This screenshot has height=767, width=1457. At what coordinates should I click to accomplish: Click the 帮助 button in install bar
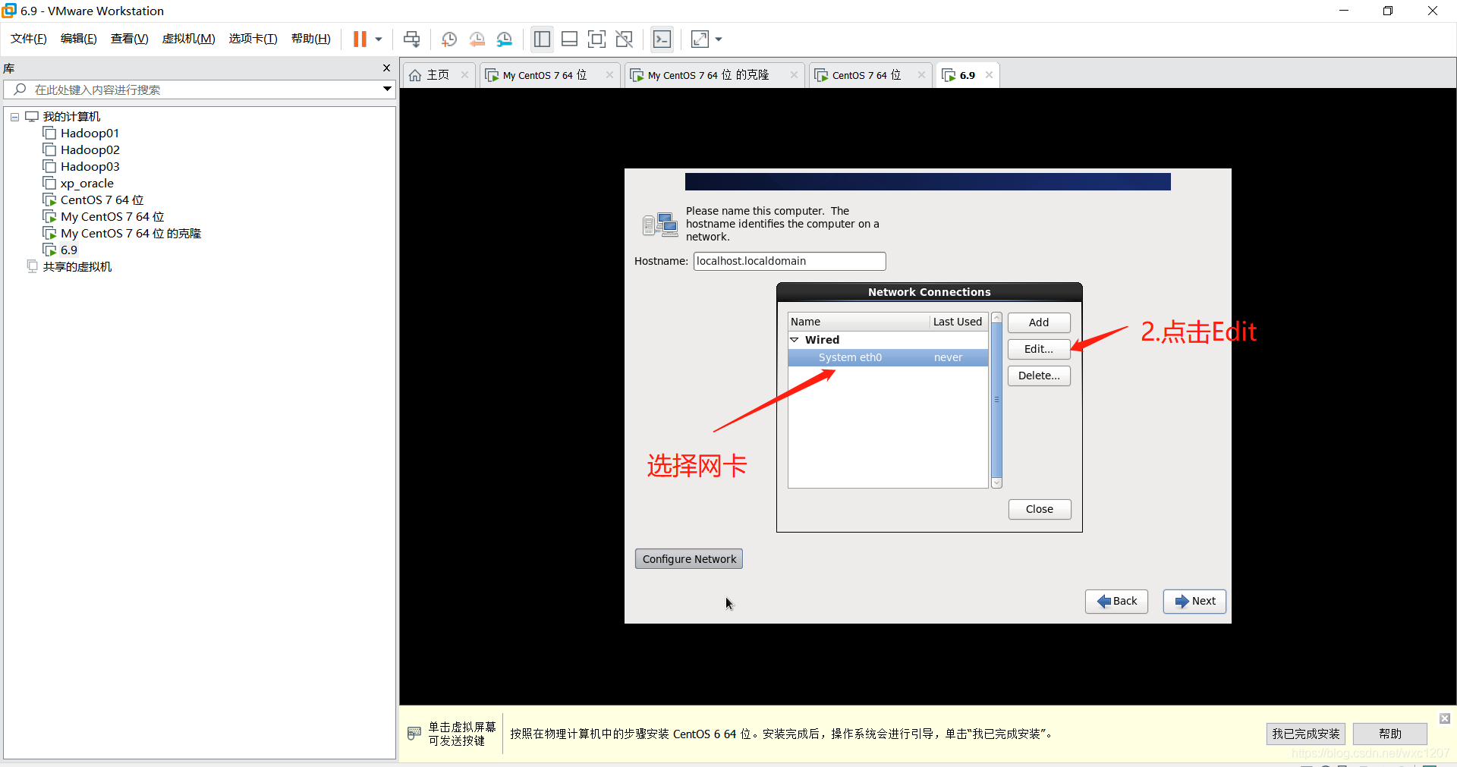[x=1390, y=734]
